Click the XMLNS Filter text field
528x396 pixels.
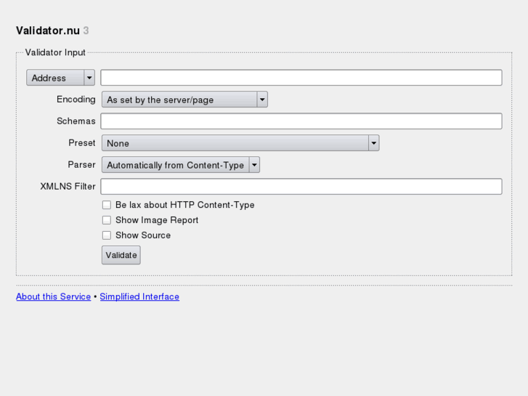click(301, 186)
